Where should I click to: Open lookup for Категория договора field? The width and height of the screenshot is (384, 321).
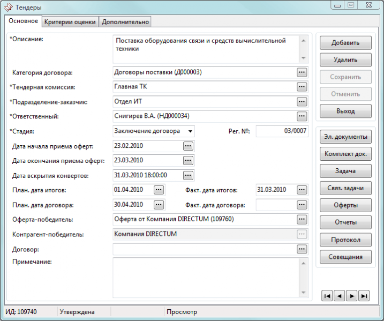302,72
